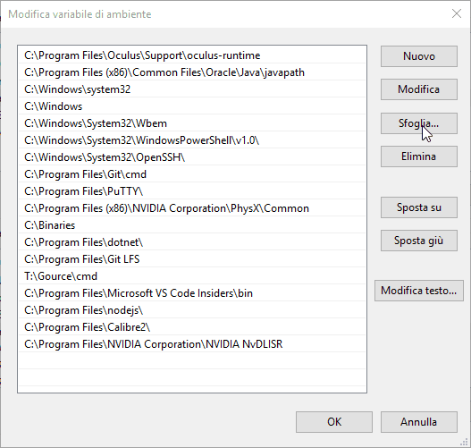Select the NVIDIA PhysX\Common entry

coord(192,208)
